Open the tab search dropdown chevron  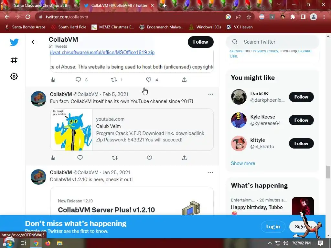pos(279,5)
